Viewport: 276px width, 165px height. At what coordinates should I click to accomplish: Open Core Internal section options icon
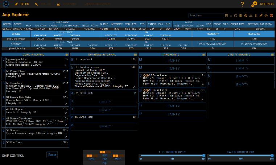click(x=67, y=55)
